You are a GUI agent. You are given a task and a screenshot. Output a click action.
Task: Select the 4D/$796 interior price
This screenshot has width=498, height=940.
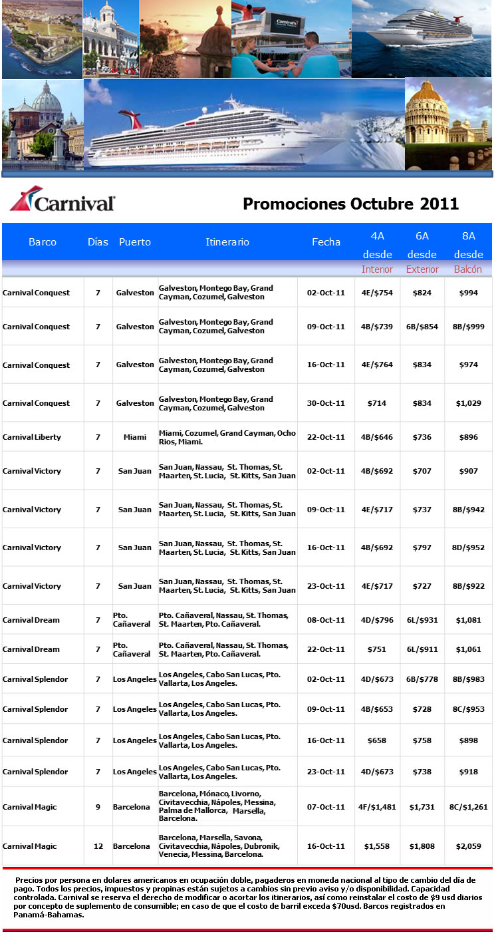[377, 620]
